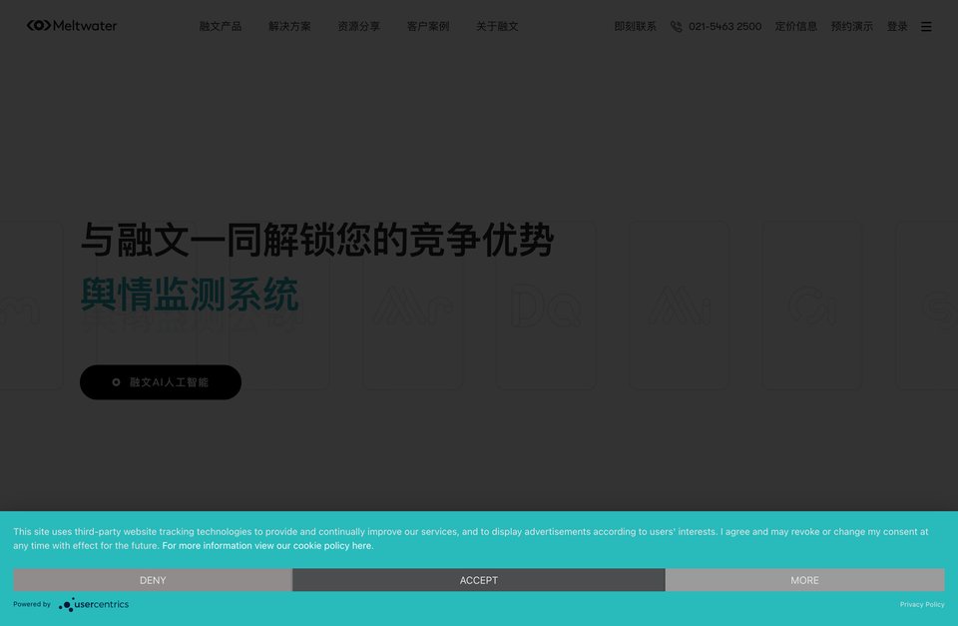Open the 关于融文 menu
958x626 pixels.
[497, 26]
